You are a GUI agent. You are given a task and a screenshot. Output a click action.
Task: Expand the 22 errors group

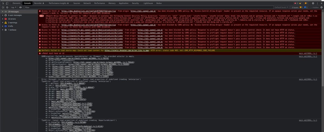(2, 19)
